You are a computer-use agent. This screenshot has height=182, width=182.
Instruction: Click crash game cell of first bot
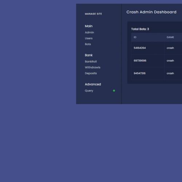(x=170, y=48)
